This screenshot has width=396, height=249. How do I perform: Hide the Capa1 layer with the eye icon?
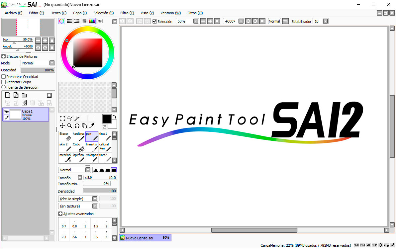pyautogui.click(x=6, y=112)
